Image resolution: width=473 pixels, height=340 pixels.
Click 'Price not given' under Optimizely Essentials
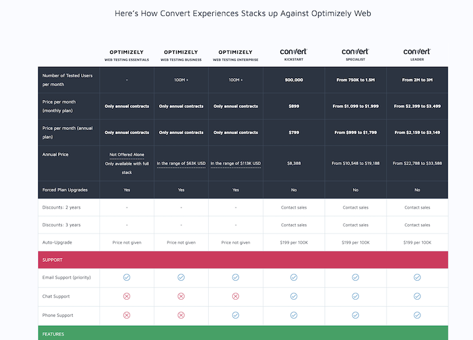[x=127, y=242]
